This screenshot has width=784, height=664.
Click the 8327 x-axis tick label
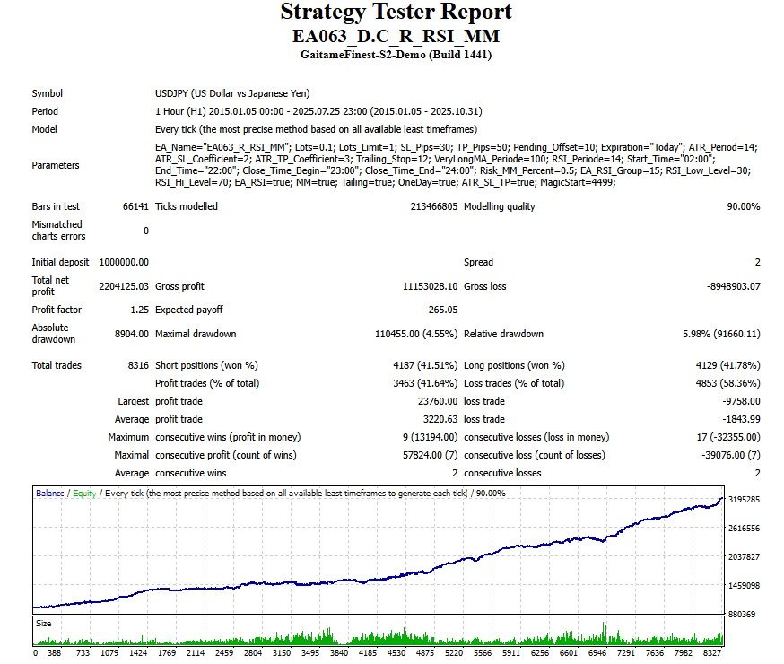[x=711, y=652]
